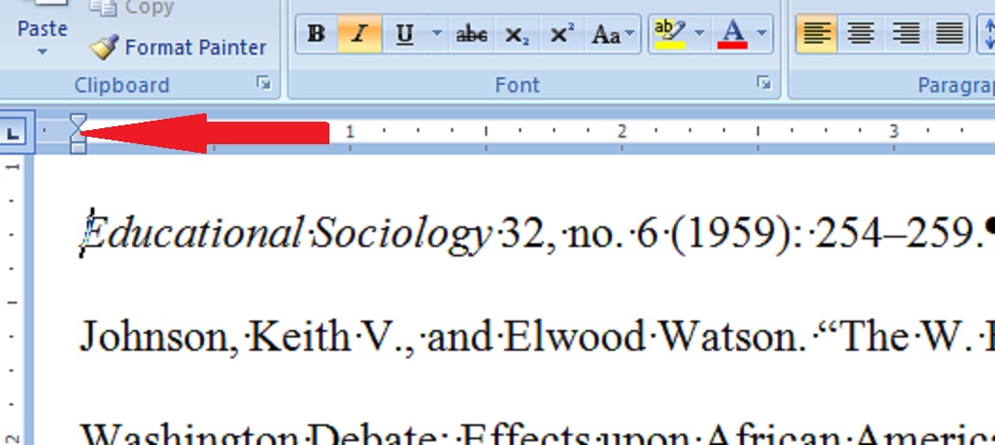Click the 3 inch mark on horizontal ruler
The width and height of the screenshot is (995, 445).
coord(893,132)
